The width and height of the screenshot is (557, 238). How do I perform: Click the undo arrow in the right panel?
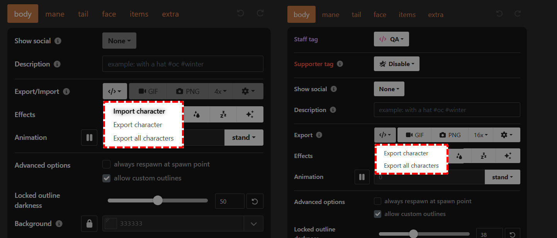(499, 14)
